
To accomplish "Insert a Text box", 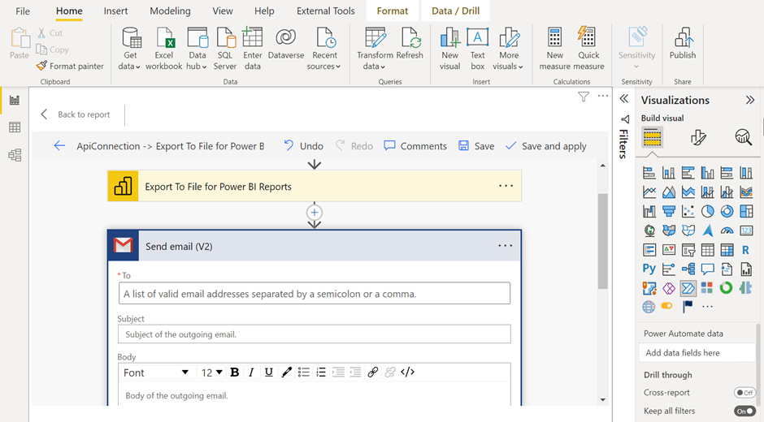I will (478, 49).
